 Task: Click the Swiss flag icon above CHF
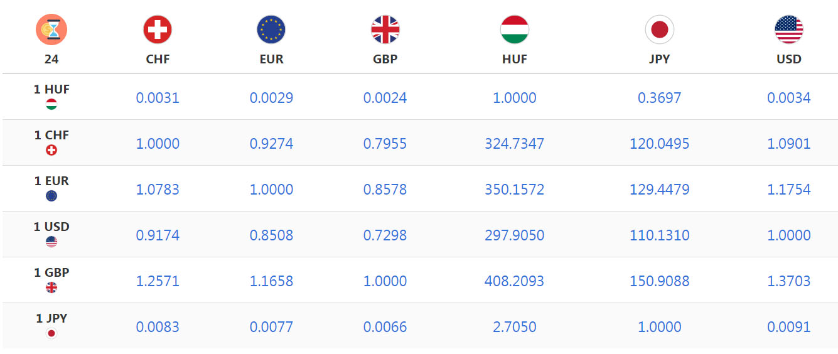[x=158, y=29]
